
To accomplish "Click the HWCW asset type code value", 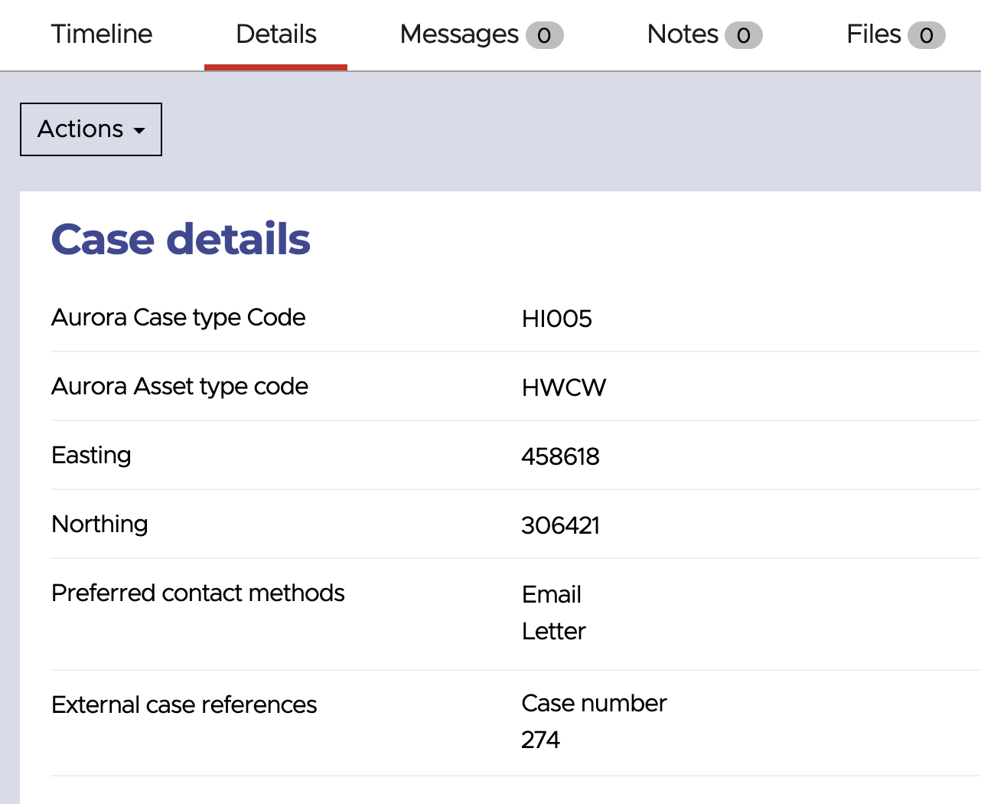I will (563, 387).
